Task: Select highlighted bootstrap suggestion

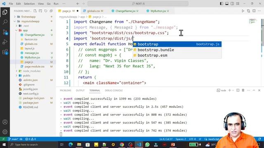Action: click(177, 44)
